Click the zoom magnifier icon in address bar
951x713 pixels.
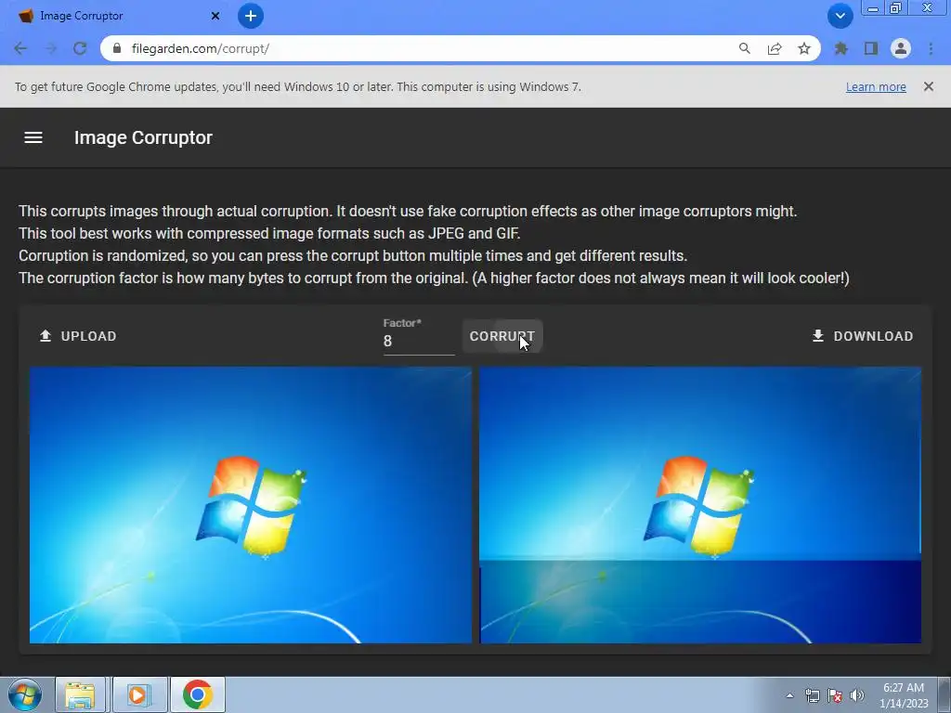[x=744, y=48]
